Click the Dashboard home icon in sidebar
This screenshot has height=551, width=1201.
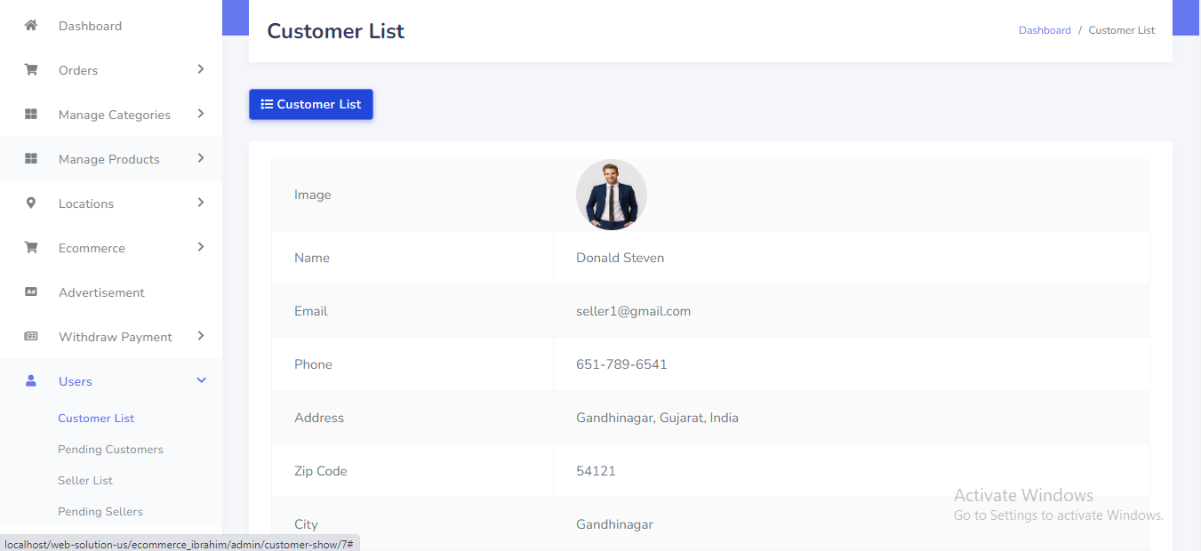click(31, 26)
